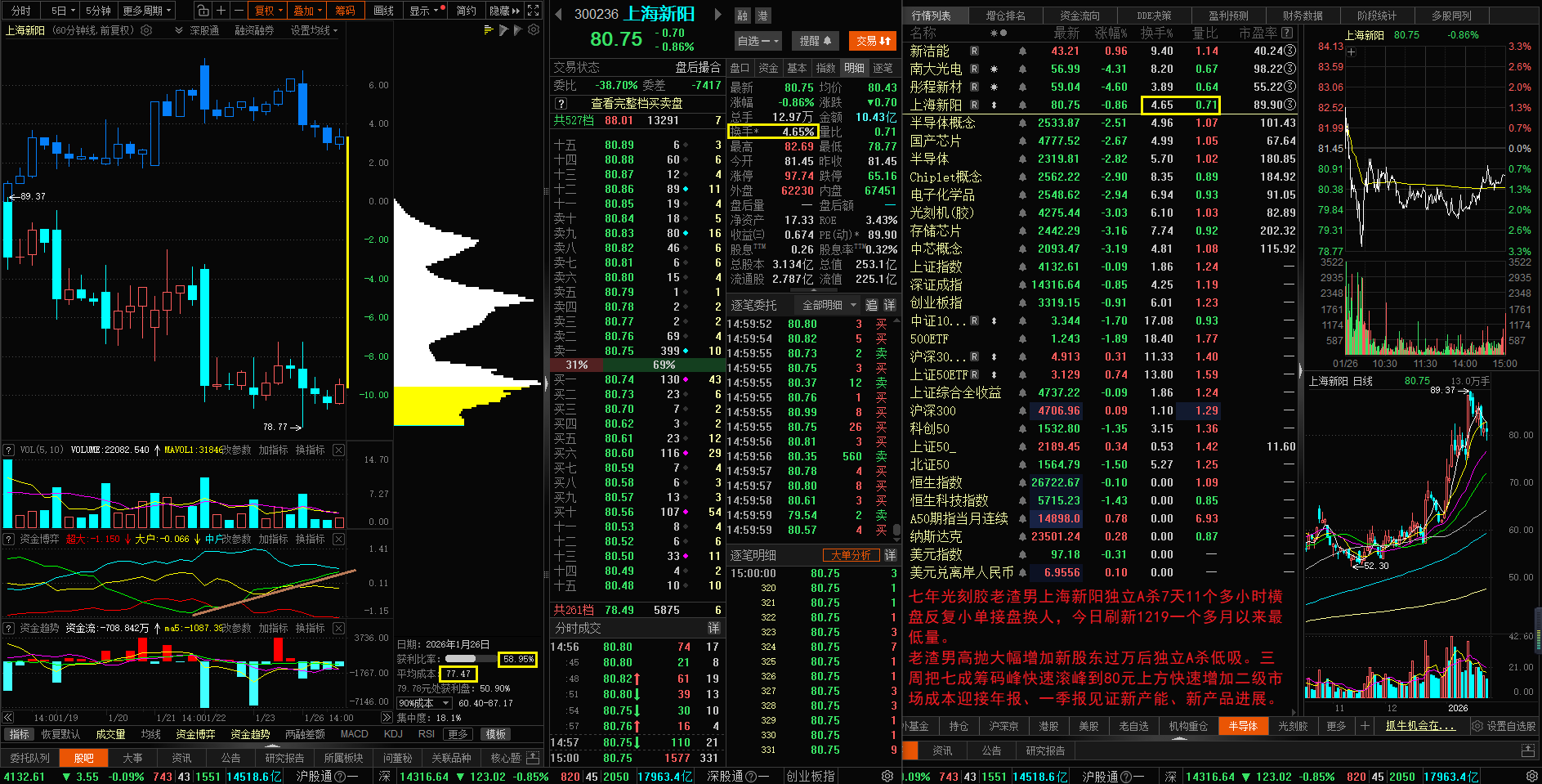1542x784 pixels.
Task: Click the orange 交易 trade button
Action: coord(873,40)
